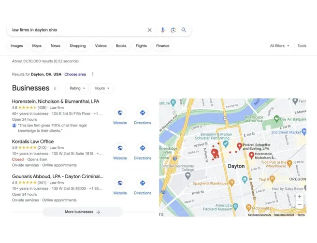Click McDonald's marker on map
Viewport: 317px width, 243px height.
[x=248, y=207]
